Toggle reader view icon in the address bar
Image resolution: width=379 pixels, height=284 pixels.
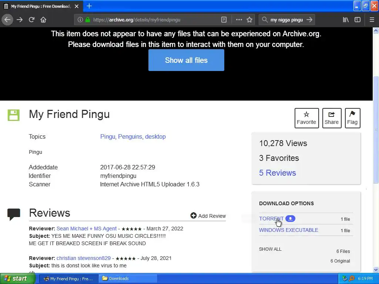pyautogui.click(x=224, y=20)
